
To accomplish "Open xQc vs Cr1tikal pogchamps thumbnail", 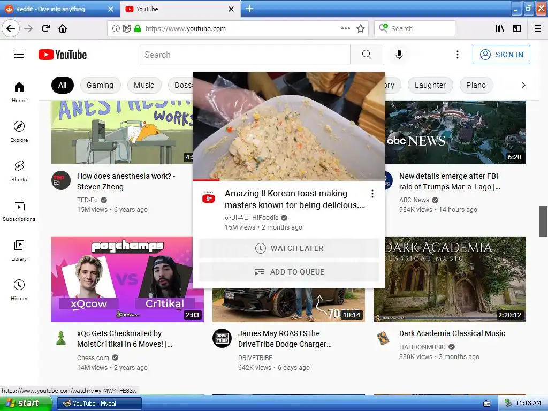I will click(127, 279).
